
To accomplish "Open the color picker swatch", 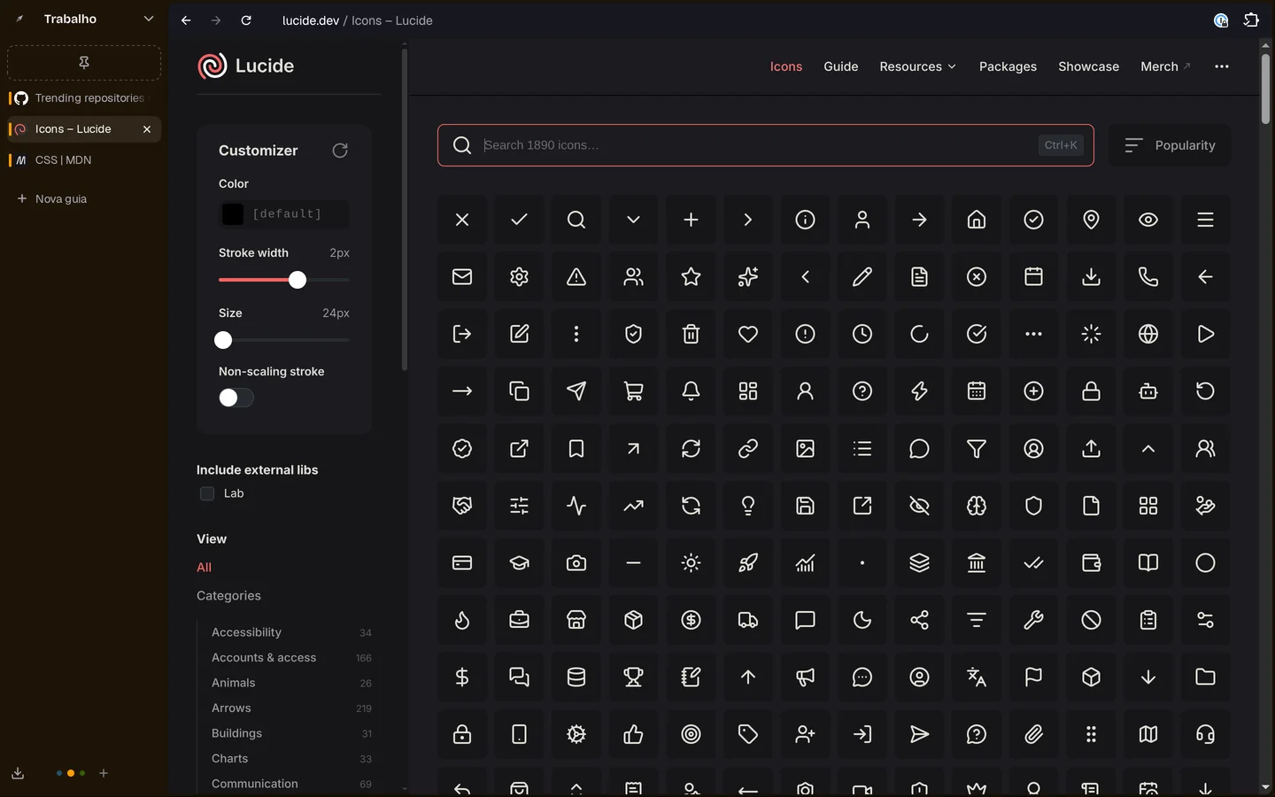I will pyautogui.click(x=233, y=213).
